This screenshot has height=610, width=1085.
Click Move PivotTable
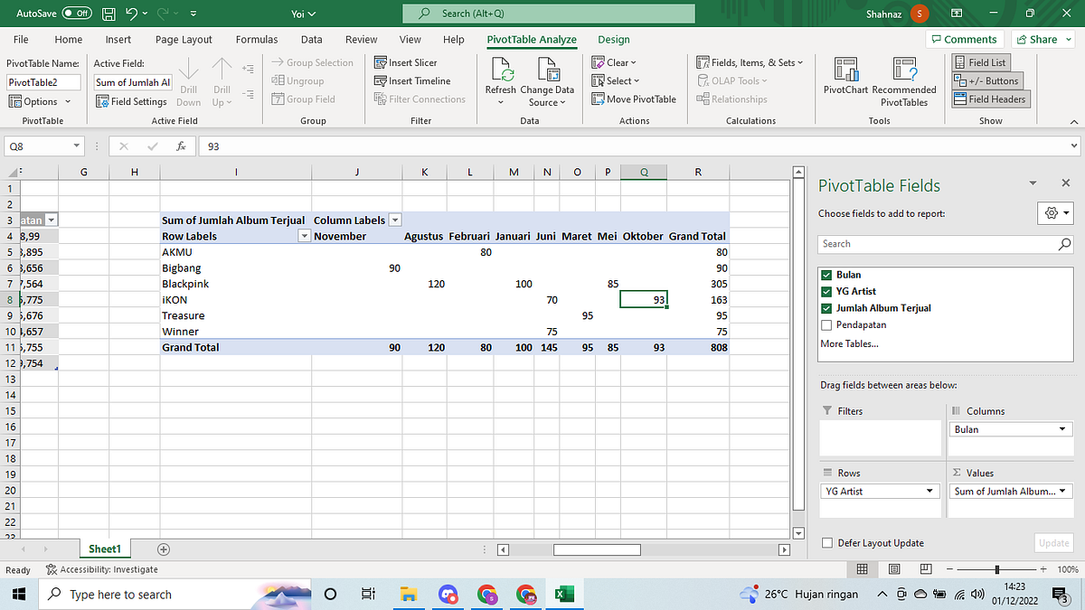(633, 99)
